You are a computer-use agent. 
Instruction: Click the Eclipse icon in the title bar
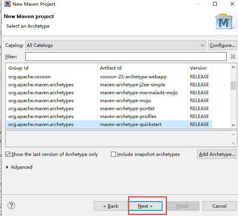point(8,4)
